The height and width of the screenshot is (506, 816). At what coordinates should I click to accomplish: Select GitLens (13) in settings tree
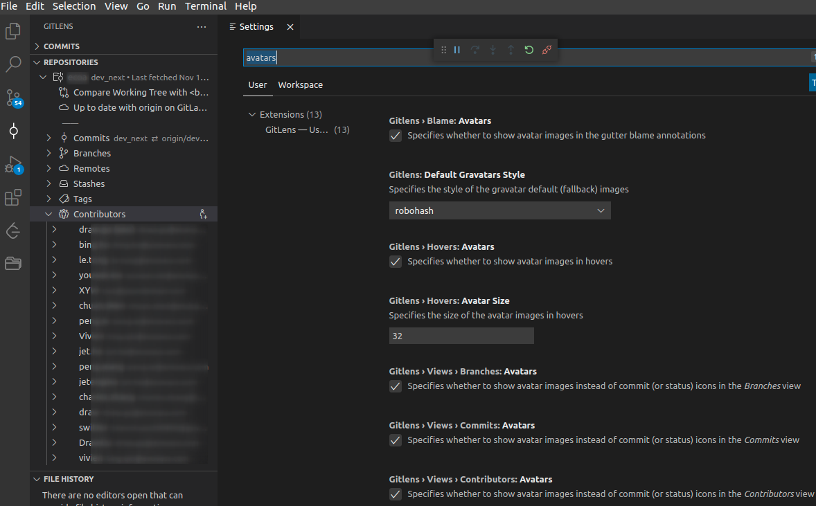[x=307, y=130]
